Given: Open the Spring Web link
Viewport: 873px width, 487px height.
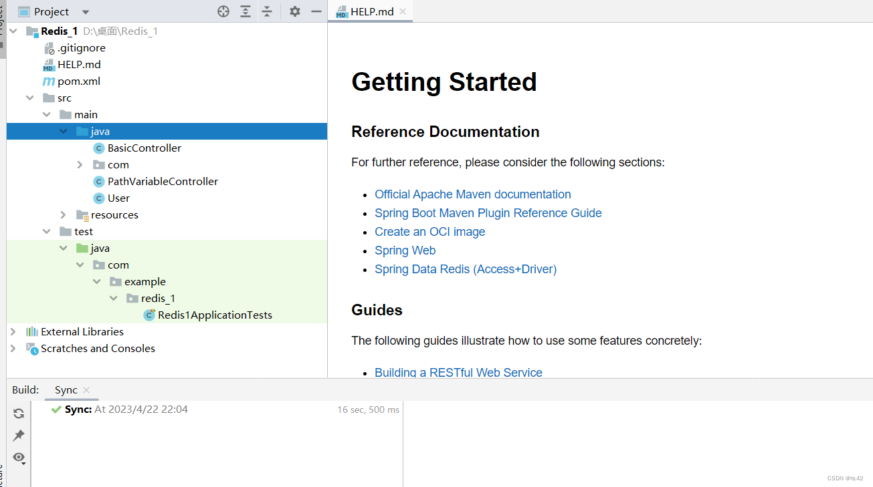Looking at the screenshot, I should point(405,250).
